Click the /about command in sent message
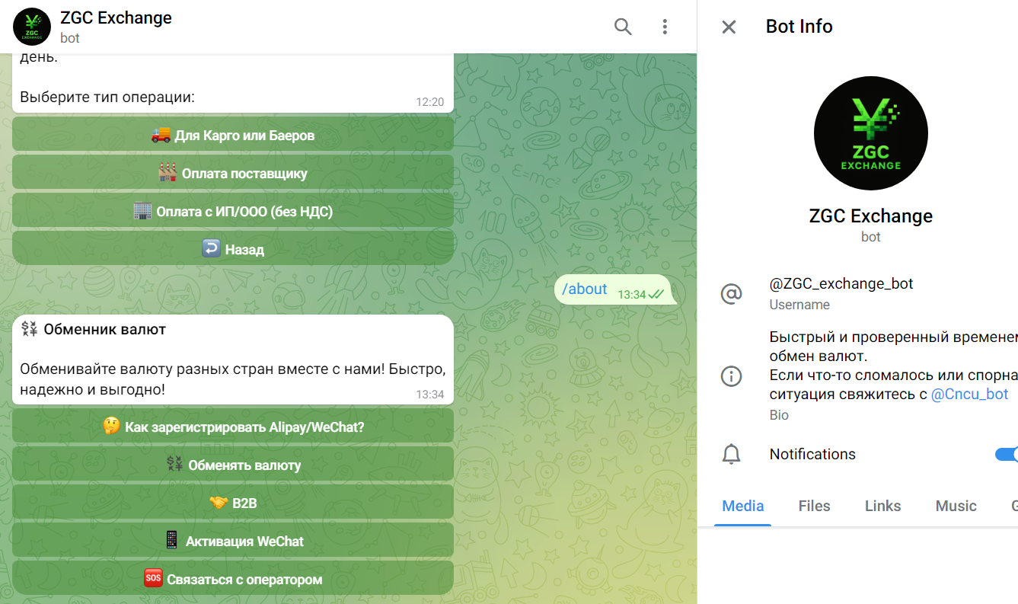The width and height of the screenshot is (1018, 604). tap(585, 289)
